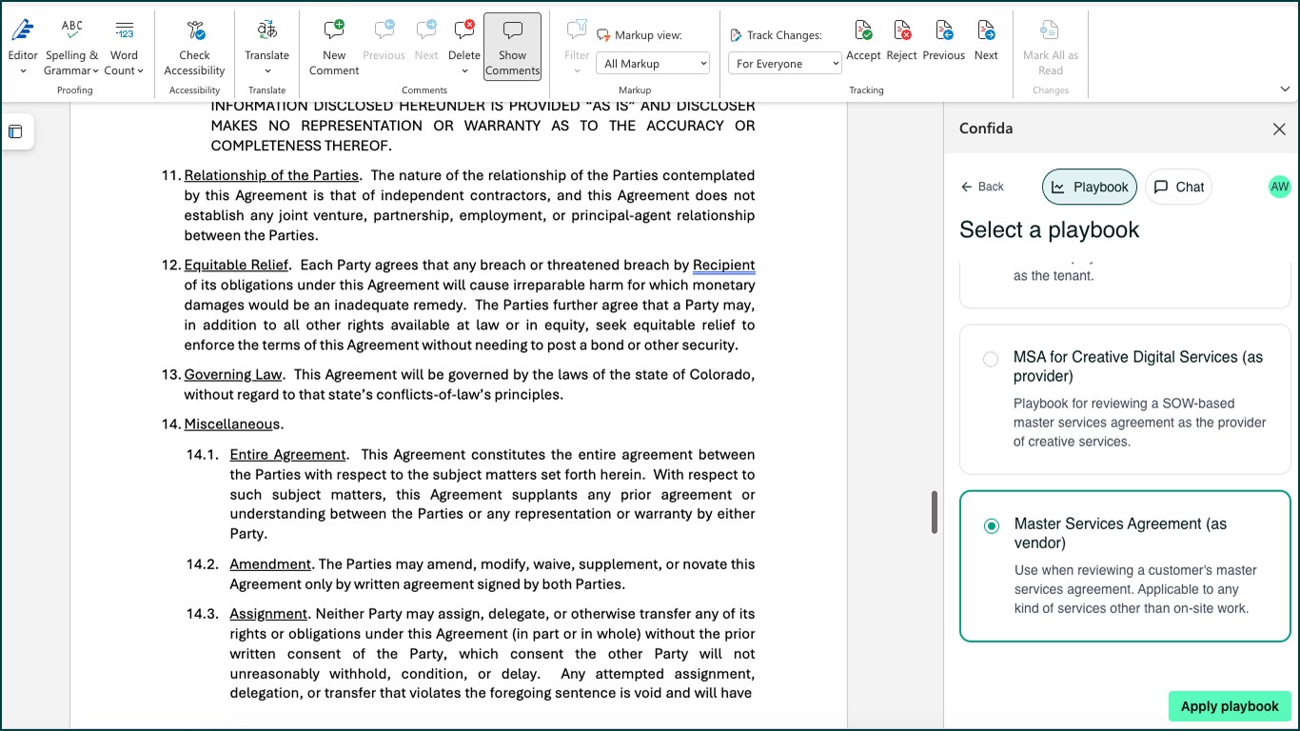The width and height of the screenshot is (1300, 731).
Task: Click the 'Governing Law' heading
Action: point(233,374)
